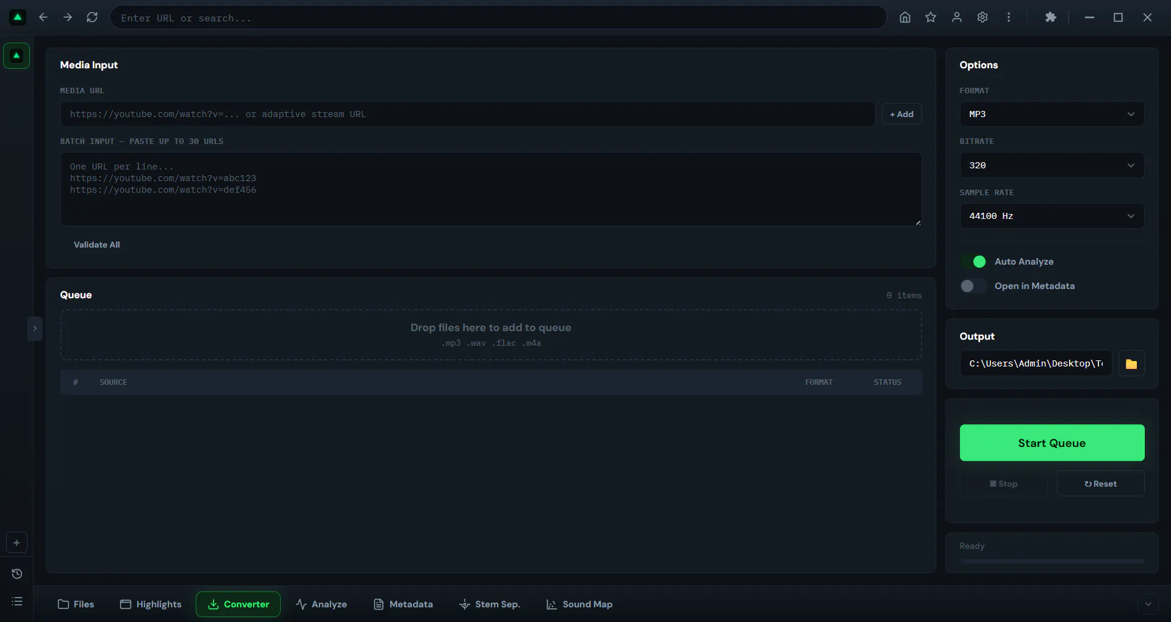Click the progress bar under Ready

pos(1052,561)
